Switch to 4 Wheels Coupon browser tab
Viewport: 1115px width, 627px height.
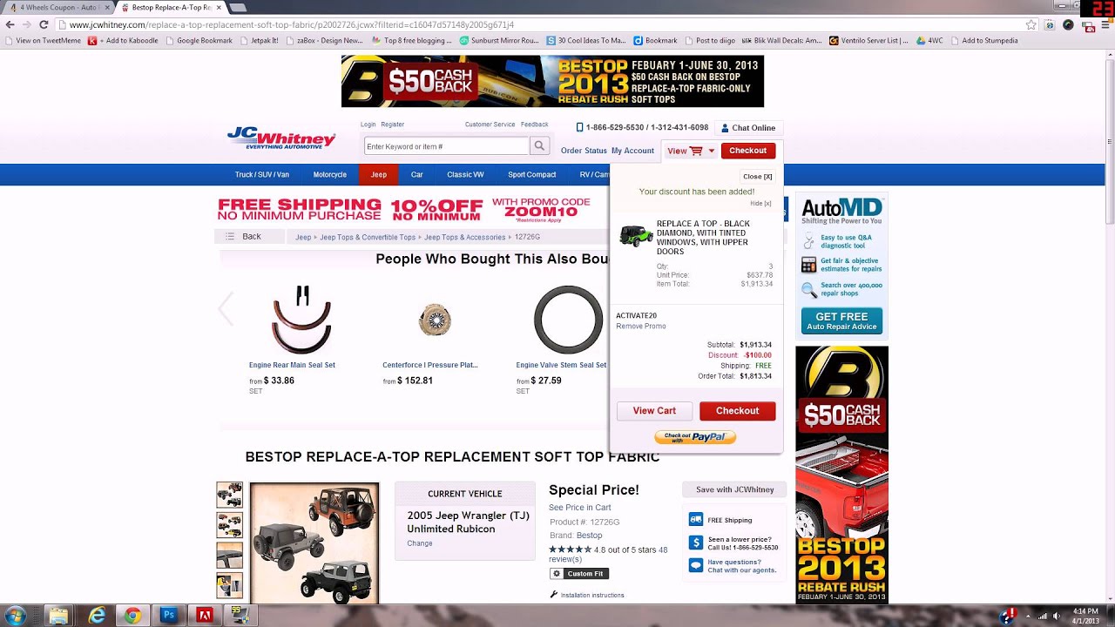(x=58, y=7)
